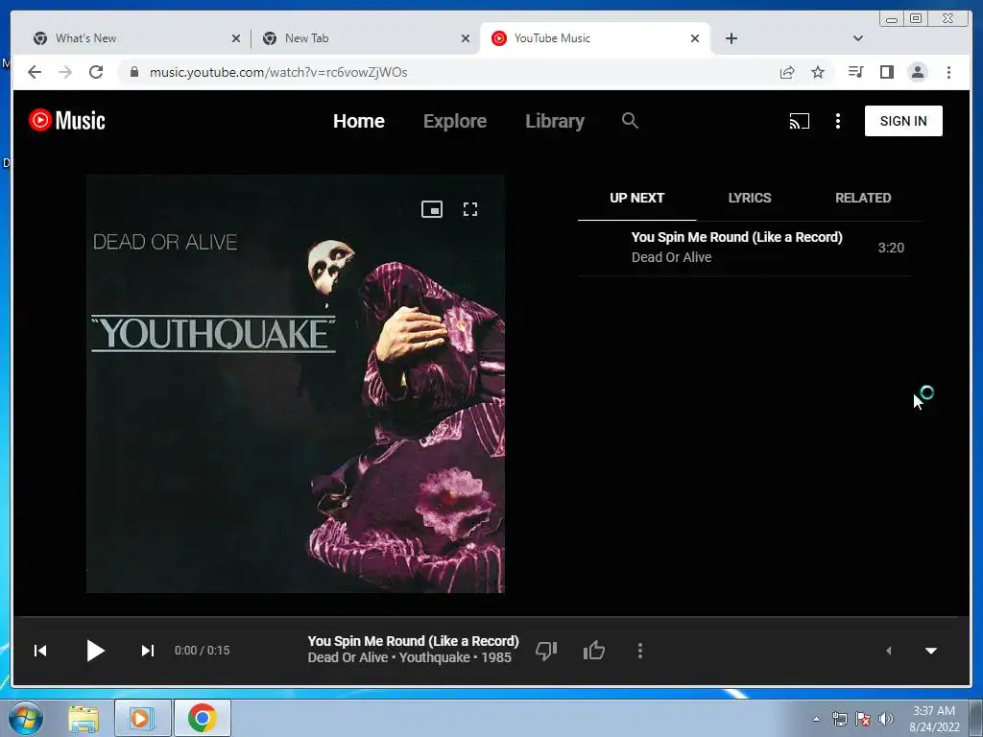The width and height of the screenshot is (983, 737).
Task: Click the taskbar clock and date
Action: [x=934, y=719]
